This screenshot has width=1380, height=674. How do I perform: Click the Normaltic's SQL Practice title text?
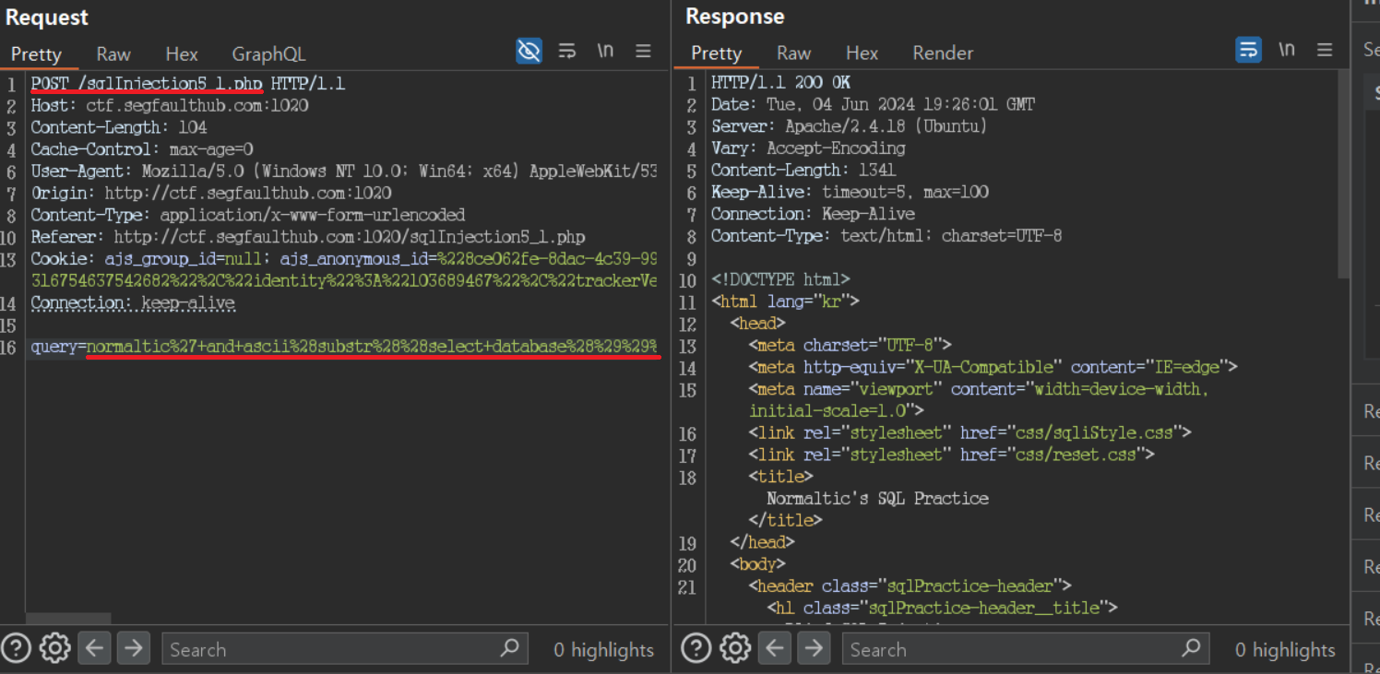click(877, 498)
